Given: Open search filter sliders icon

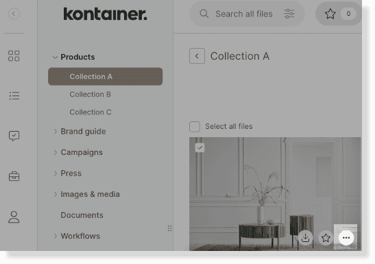Looking at the screenshot, I should (x=289, y=14).
